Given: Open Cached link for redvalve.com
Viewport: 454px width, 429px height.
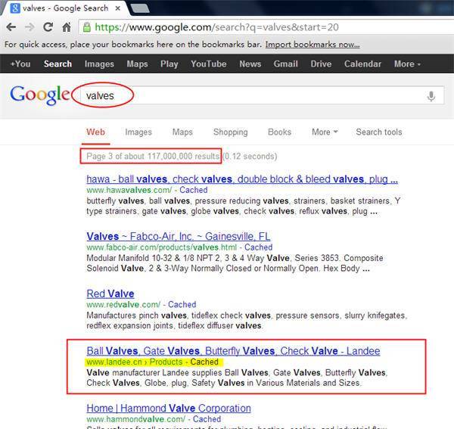Looking at the screenshot, I should point(182,304).
